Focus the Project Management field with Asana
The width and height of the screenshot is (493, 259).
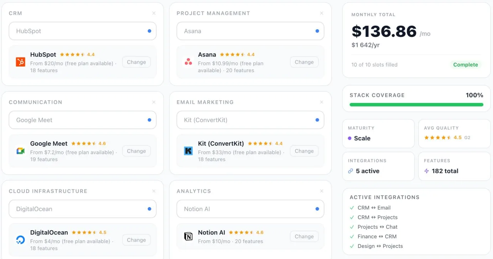pyautogui.click(x=250, y=31)
